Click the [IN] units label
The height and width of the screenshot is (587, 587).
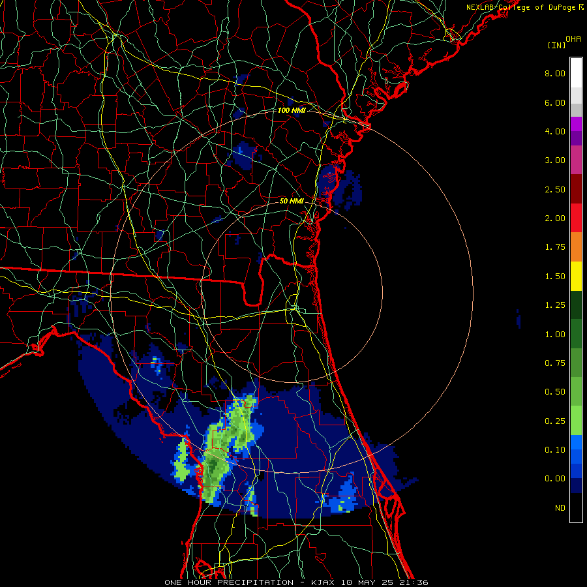pos(556,45)
